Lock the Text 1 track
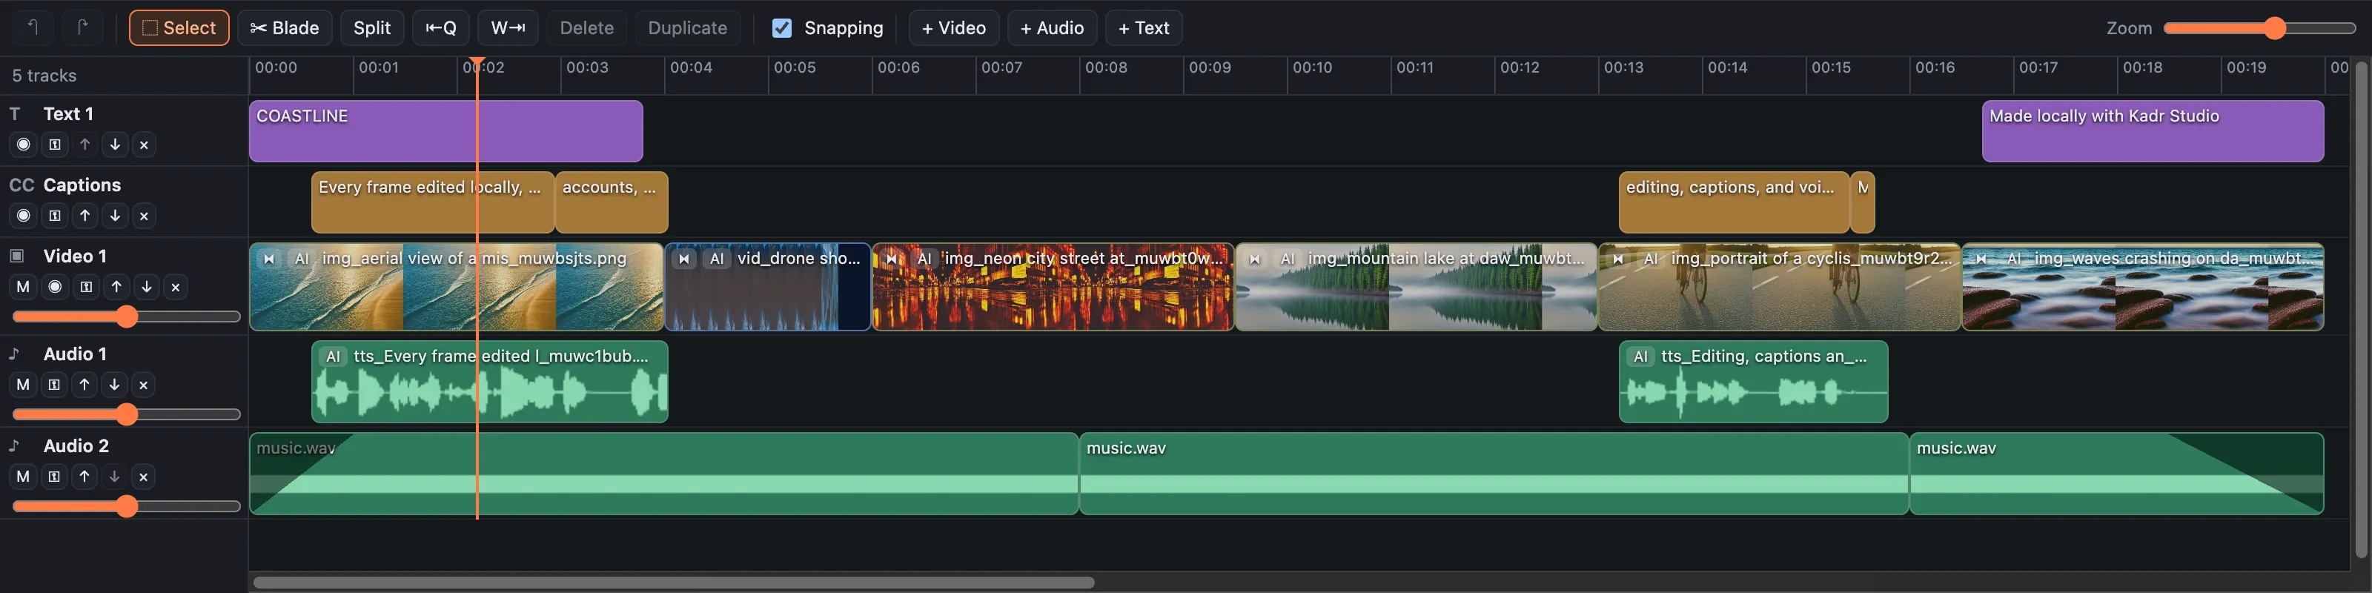This screenshot has height=593, width=2372. tap(54, 145)
